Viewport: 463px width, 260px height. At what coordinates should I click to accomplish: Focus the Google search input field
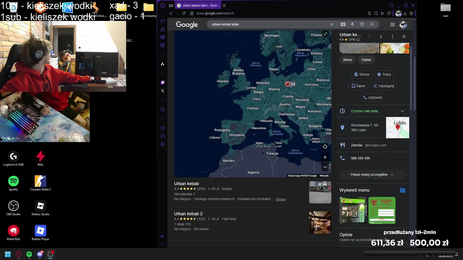point(269,24)
